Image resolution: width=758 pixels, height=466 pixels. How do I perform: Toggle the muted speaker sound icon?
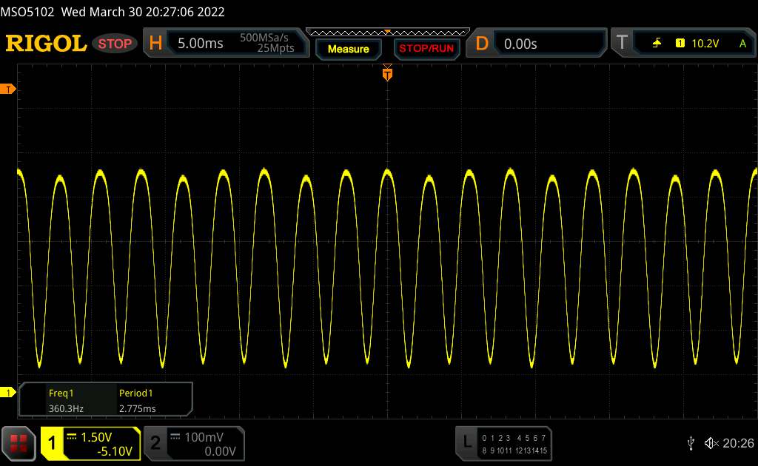(711, 442)
